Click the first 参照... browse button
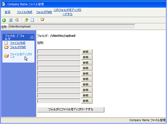 (x=87, y=52)
